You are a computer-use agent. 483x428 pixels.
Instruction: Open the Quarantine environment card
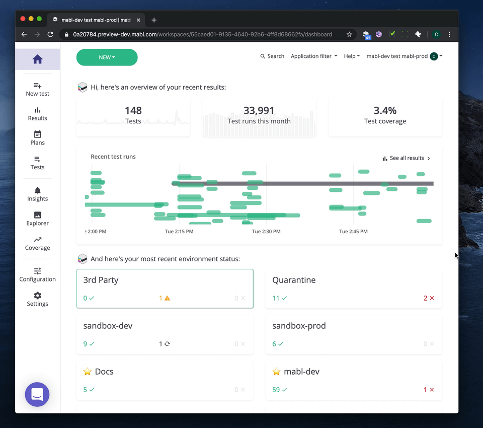point(354,289)
